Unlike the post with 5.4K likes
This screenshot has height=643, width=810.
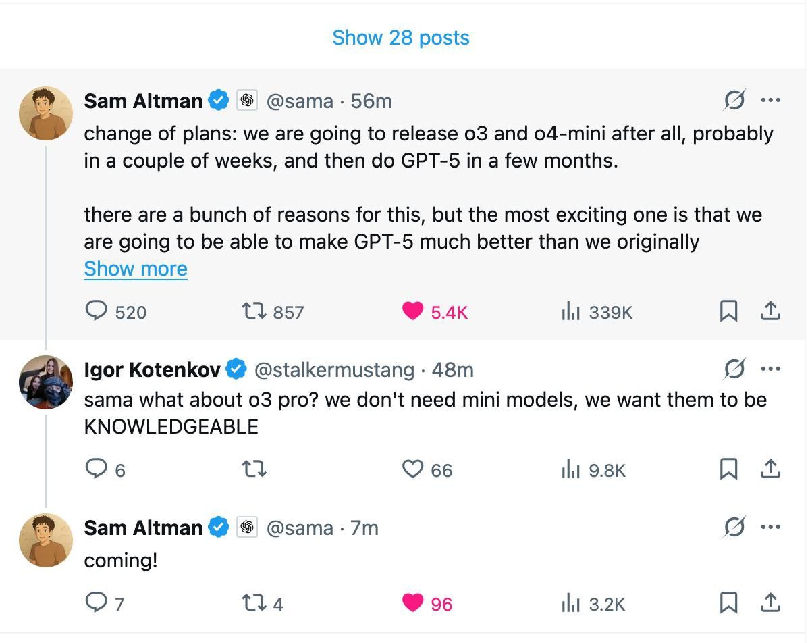pos(412,311)
